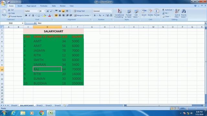Image resolution: width=207 pixels, height=116 pixels.
Task: Click the Insert Function fx button
Action: (x=35, y=23)
